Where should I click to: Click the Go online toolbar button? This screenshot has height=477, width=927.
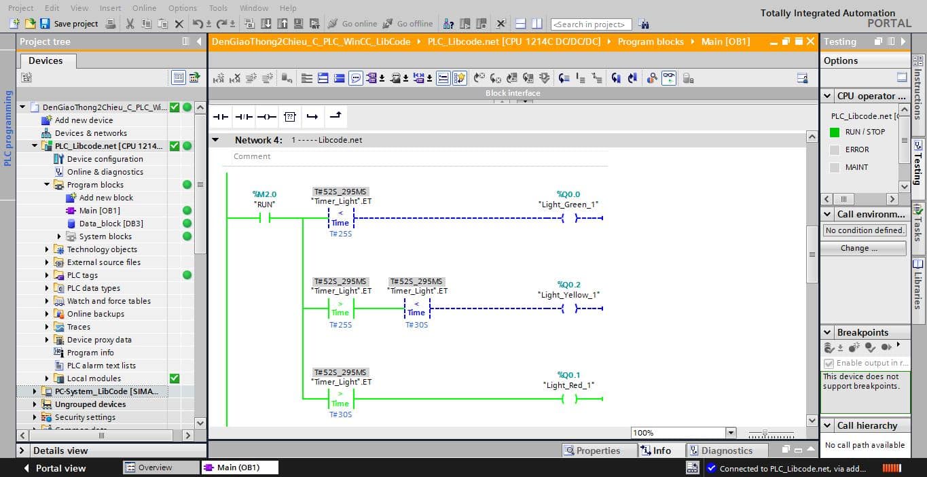(352, 24)
